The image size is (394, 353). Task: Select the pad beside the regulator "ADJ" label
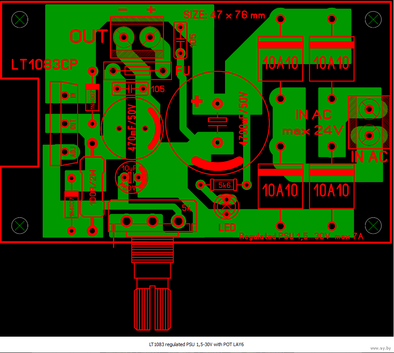[65, 152]
